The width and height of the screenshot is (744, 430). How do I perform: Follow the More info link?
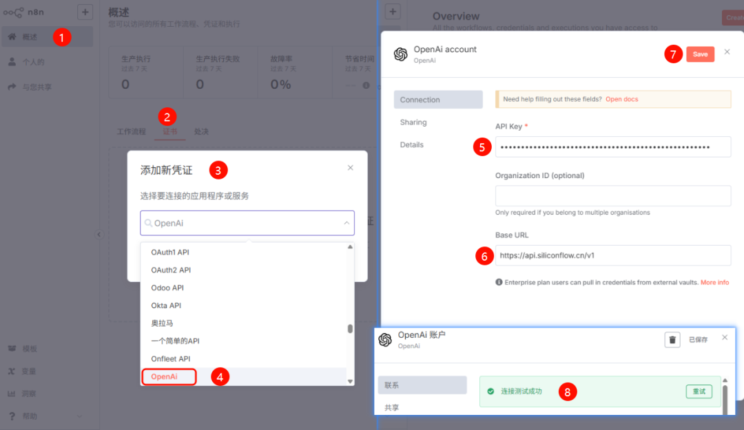[714, 282]
